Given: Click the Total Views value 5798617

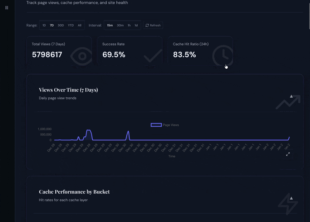Looking at the screenshot, I should [x=47, y=54].
